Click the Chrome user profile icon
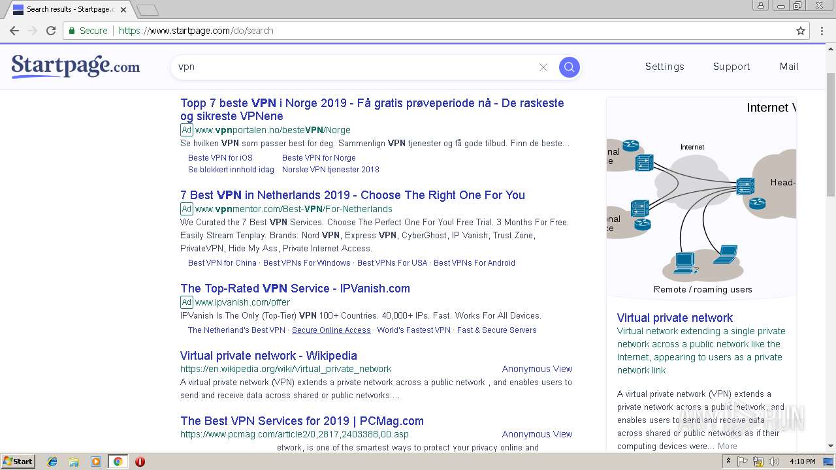 (x=761, y=5)
